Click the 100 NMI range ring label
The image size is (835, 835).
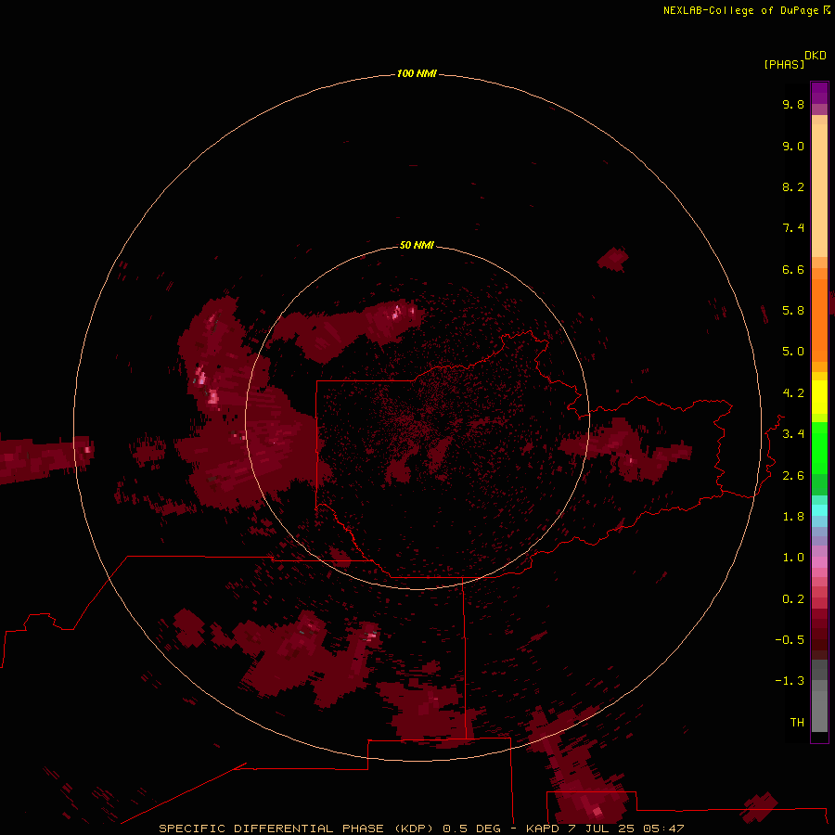click(x=417, y=73)
